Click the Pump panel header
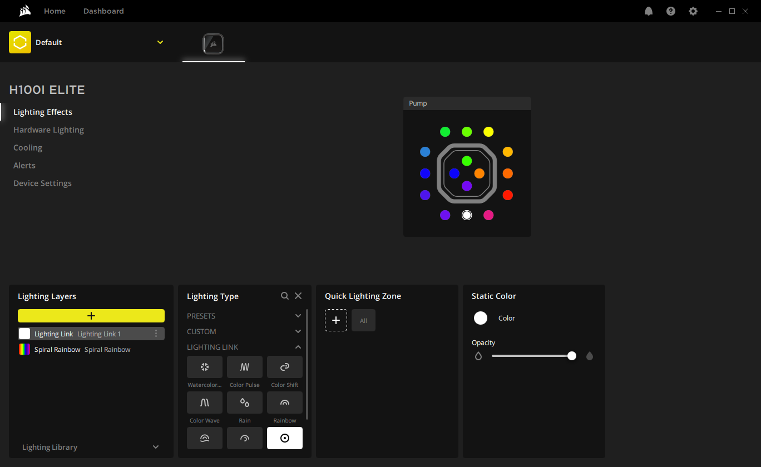761x467 pixels. [x=467, y=103]
